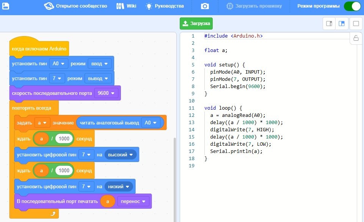364x222 pixels.
Task: Open the вывод mode dropdown
Action: click(x=98, y=79)
